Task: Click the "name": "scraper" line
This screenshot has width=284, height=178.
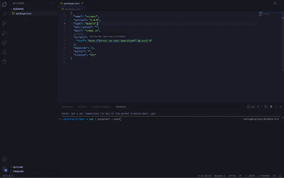Action: [86, 16]
